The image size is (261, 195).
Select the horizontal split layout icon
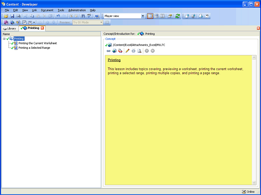[156, 16]
